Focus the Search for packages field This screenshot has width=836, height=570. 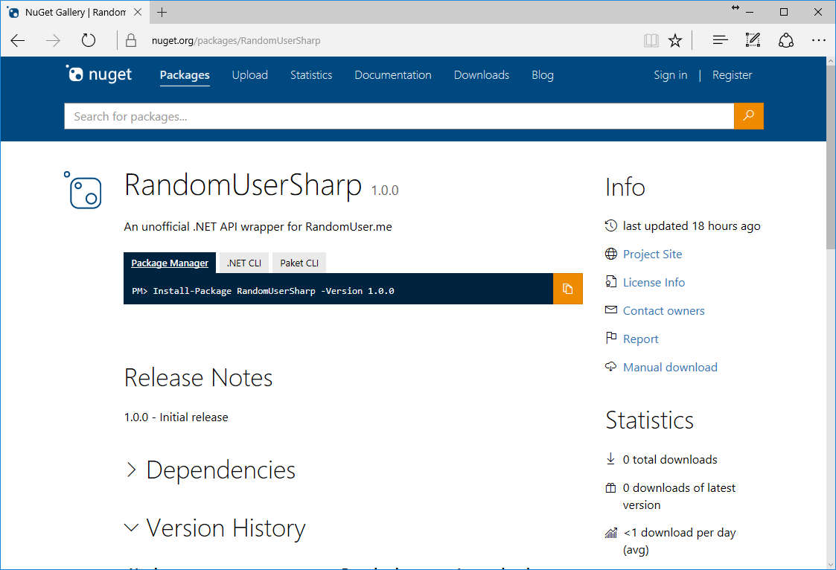[x=399, y=116]
